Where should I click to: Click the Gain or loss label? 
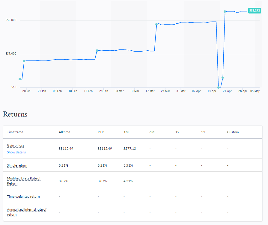(16, 145)
